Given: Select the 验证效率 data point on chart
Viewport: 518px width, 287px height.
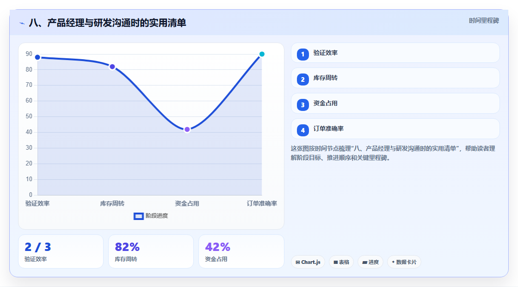Looking at the screenshot, I should [x=37, y=57].
